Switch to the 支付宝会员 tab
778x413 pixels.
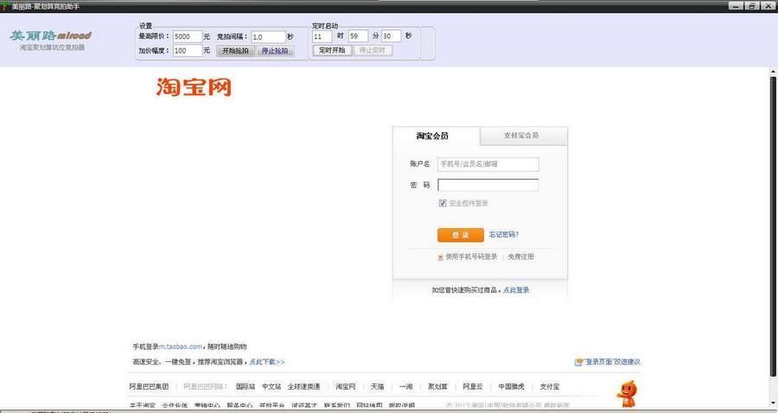click(x=520, y=136)
